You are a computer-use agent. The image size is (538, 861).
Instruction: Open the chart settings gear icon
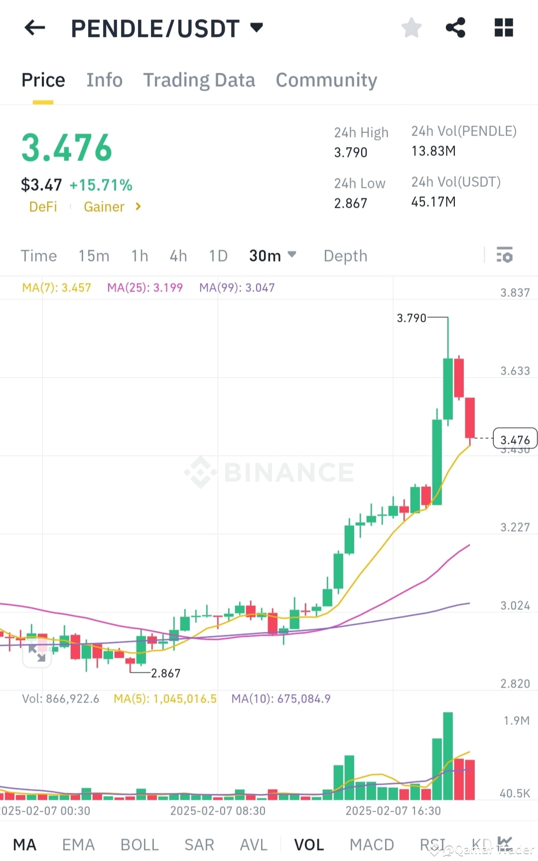(x=505, y=256)
